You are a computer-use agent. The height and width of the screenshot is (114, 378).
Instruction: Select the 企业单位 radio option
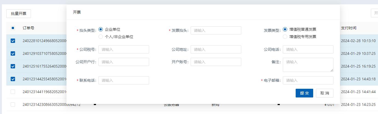101,29
